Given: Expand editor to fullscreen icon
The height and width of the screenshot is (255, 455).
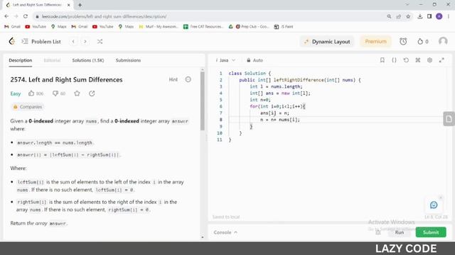Looking at the screenshot, I should coord(441,59).
